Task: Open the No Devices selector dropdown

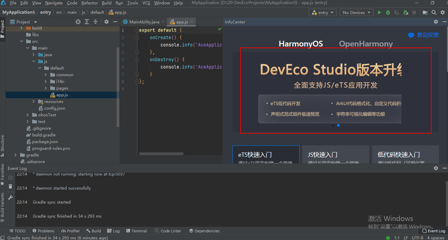Action: point(356,12)
